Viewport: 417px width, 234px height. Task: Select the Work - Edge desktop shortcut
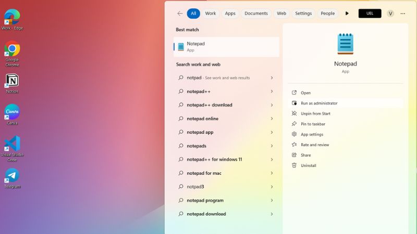click(x=12, y=18)
